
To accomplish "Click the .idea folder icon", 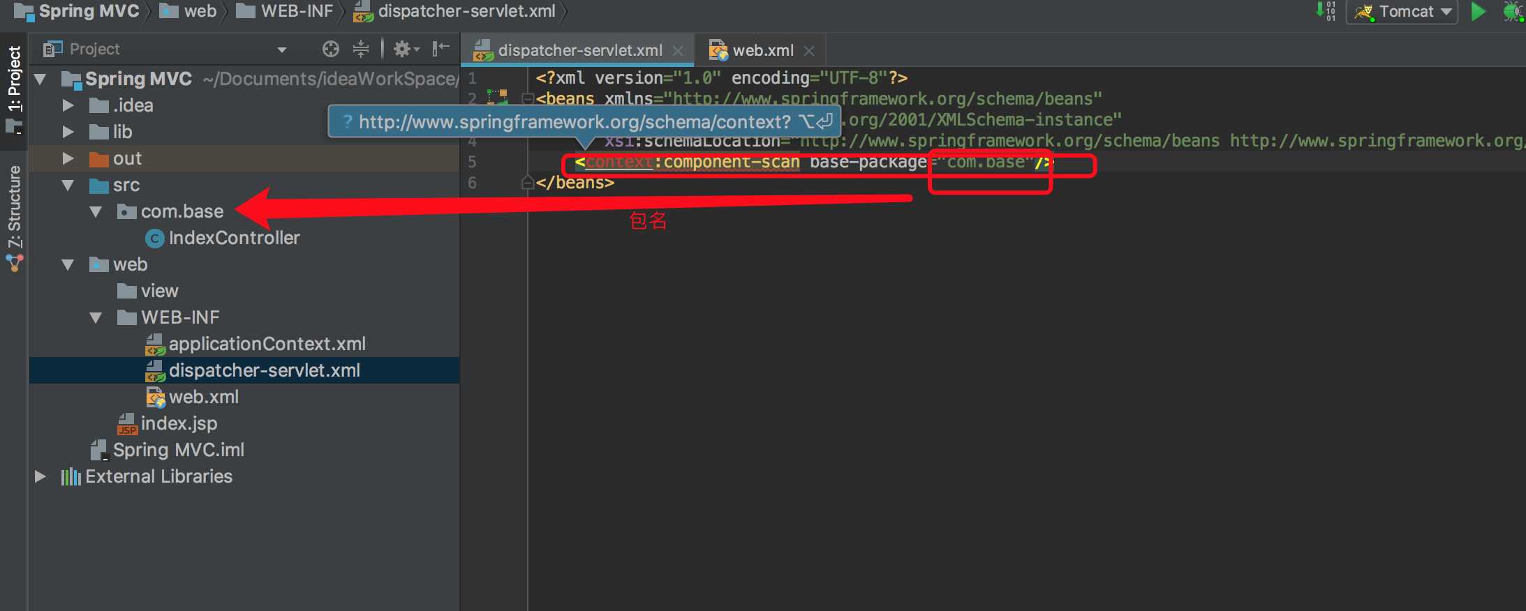I will pos(99,105).
